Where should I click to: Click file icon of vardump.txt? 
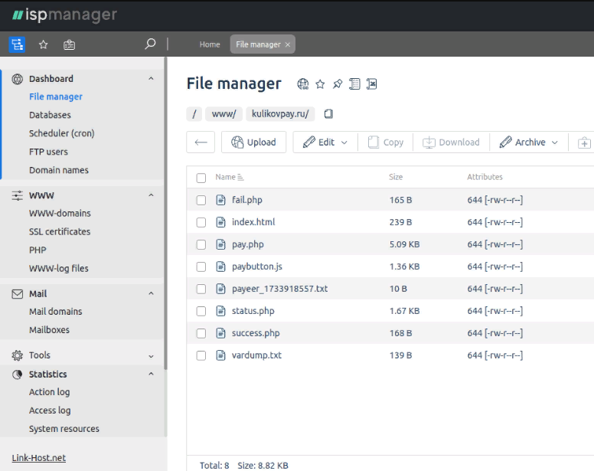tap(220, 355)
